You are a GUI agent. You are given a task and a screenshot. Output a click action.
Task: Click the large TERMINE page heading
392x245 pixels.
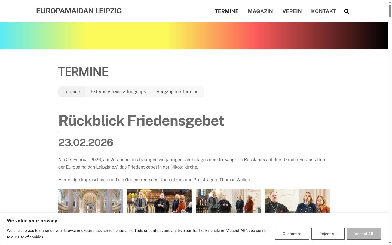[x=83, y=72]
